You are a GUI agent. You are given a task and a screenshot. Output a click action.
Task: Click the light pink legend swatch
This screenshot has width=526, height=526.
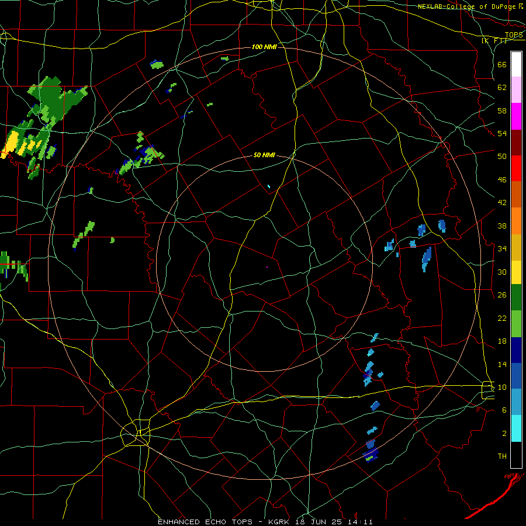[x=516, y=90]
